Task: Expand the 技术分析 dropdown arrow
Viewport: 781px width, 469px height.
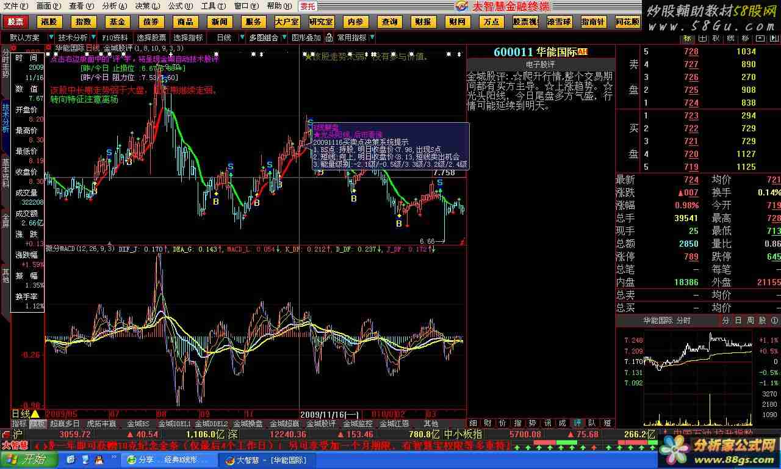Action: (93, 38)
